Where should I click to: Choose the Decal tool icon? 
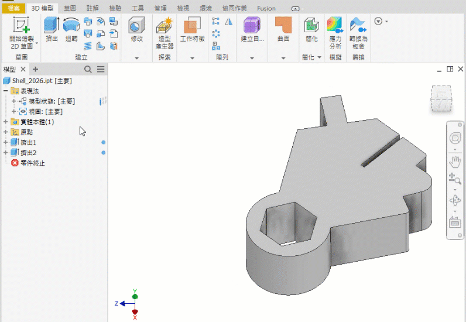[x=114, y=22]
